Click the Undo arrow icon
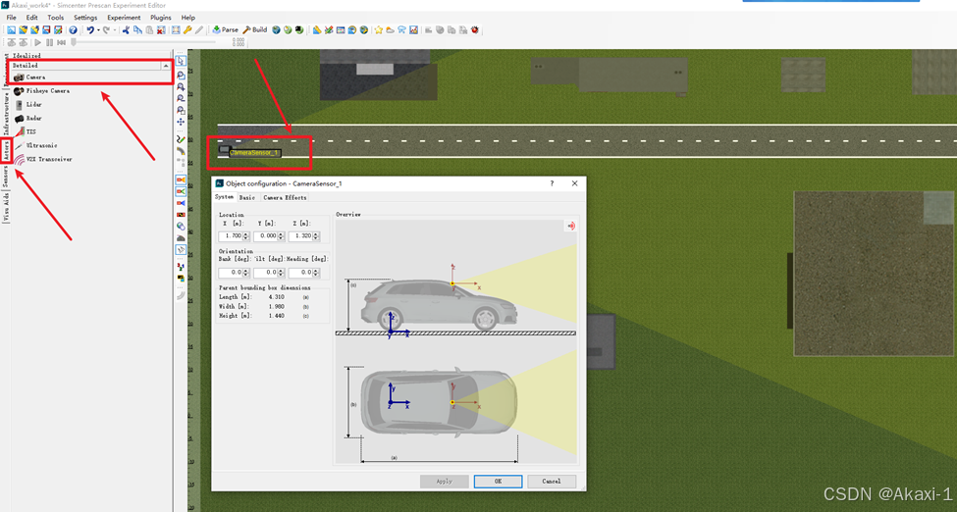Image resolution: width=957 pixels, height=512 pixels. click(90, 29)
